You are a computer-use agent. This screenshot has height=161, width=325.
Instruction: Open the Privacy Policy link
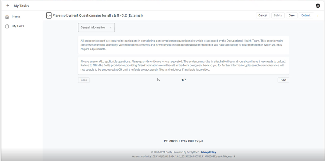click(208, 152)
